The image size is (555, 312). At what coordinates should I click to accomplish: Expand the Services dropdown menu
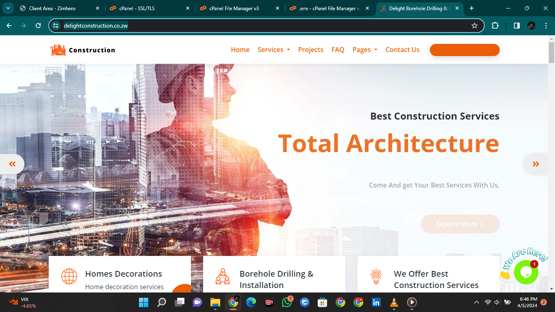click(274, 50)
